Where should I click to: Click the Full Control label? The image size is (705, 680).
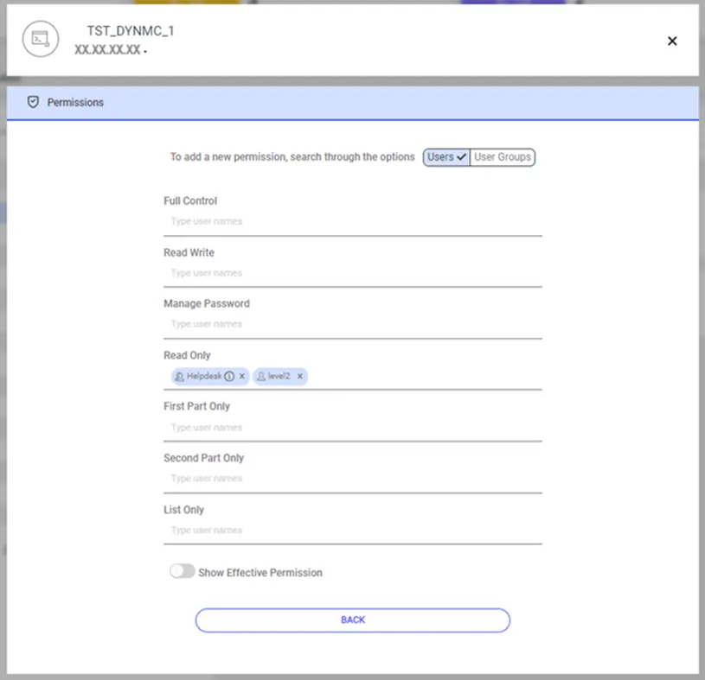point(190,200)
